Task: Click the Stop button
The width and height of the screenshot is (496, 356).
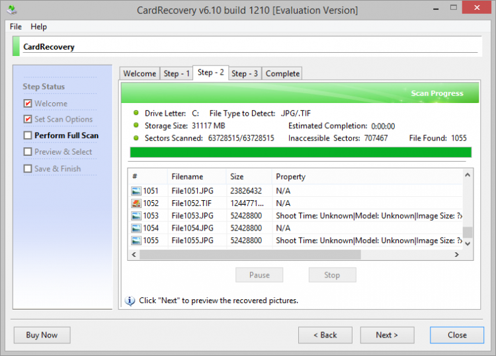Action: [x=332, y=275]
